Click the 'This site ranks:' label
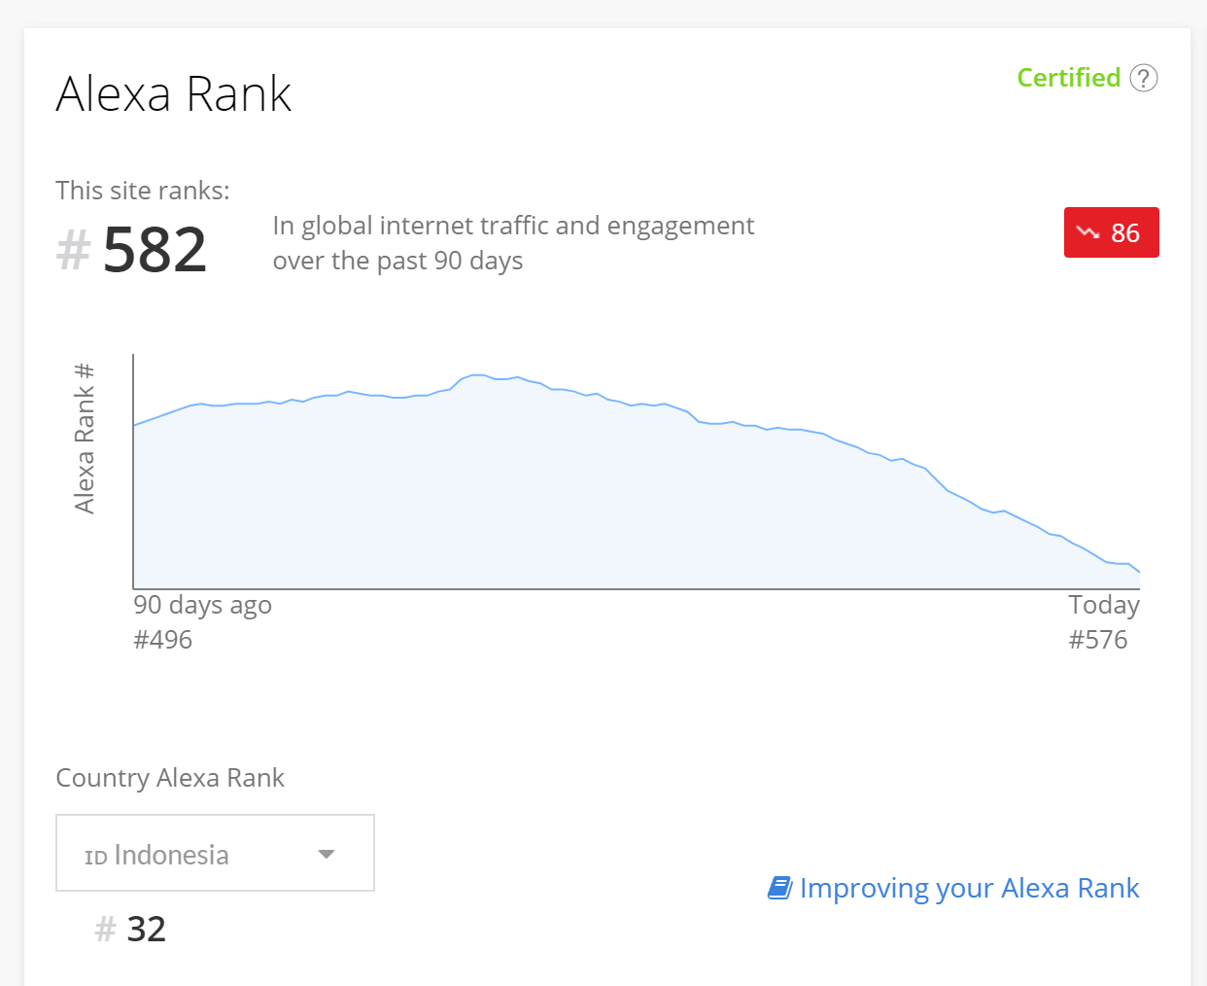Screen dimensions: 1207x986 click(143, 191)
